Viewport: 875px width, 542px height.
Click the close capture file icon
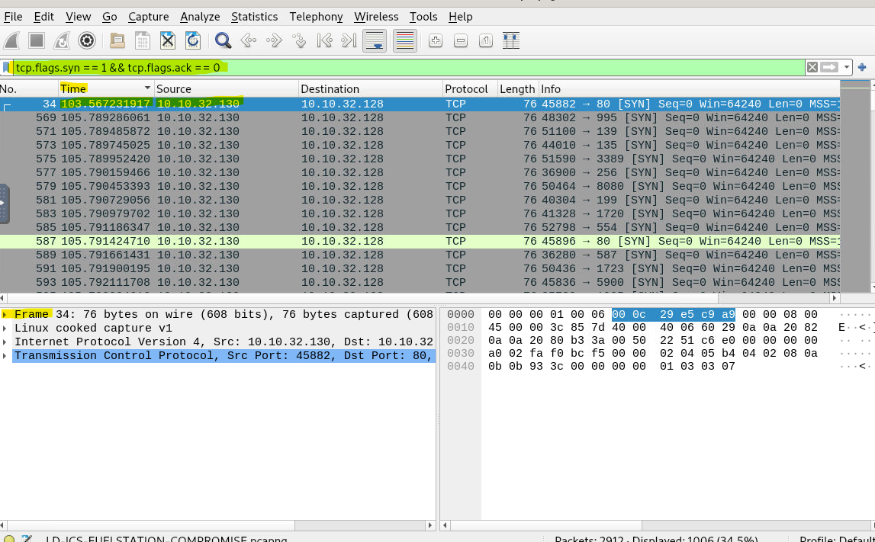click(x=168, y=41)
